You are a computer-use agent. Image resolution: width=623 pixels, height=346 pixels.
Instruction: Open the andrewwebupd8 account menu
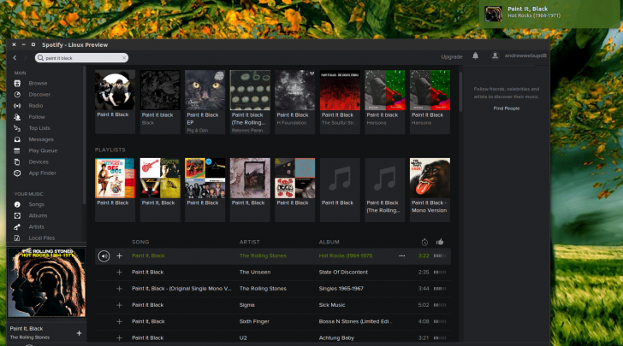pos(525,56)
